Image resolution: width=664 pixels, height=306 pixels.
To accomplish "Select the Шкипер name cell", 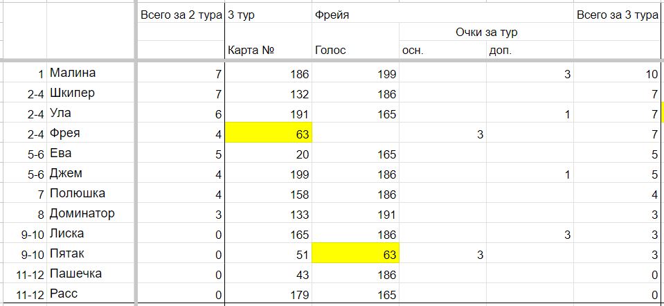I will click(91, 93).
